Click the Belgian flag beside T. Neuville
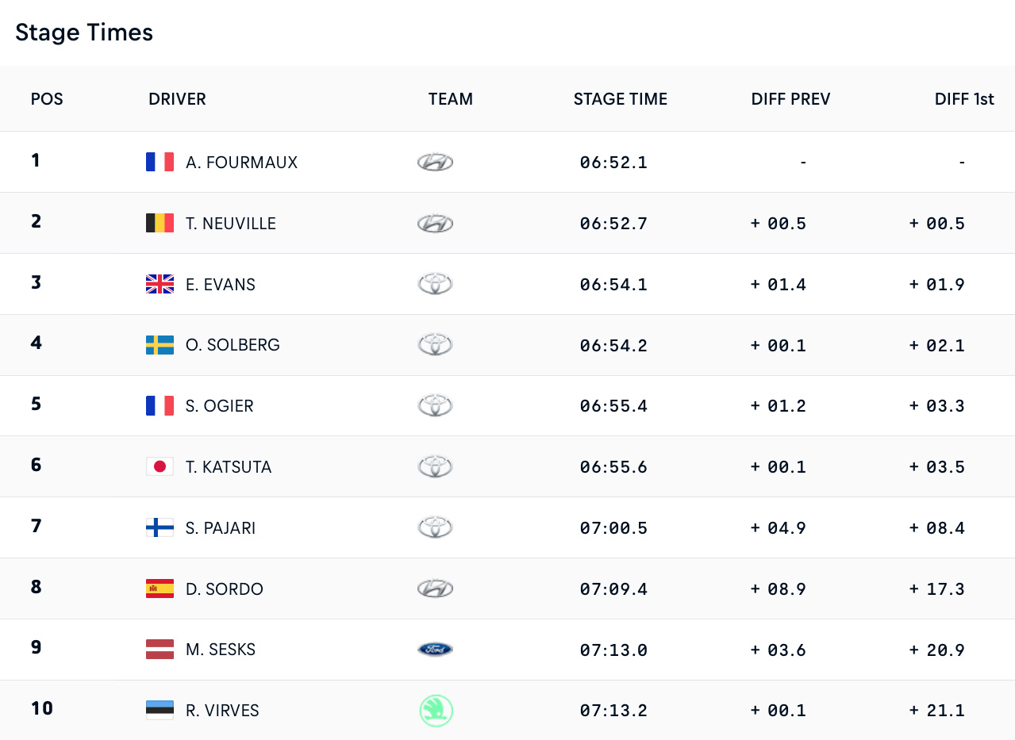The height and width of the screenshot is (740, 1015). coord(160,223)
